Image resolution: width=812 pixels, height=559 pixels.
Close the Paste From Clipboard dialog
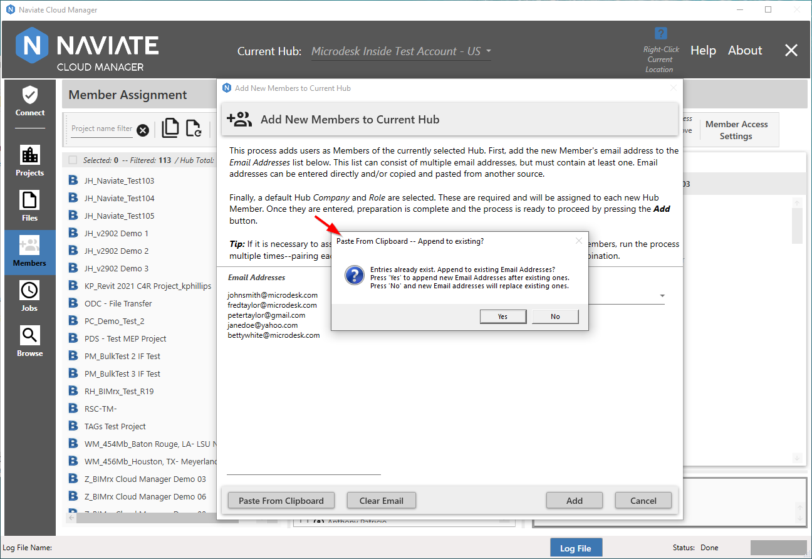pos(579,241)
